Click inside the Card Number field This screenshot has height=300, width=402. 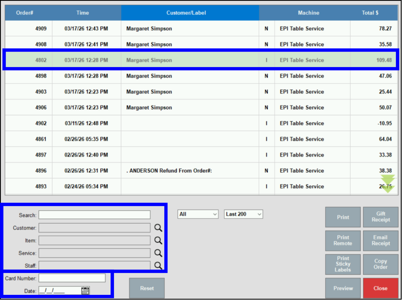72,278
